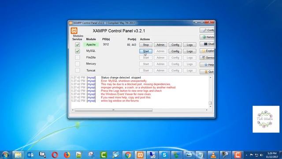The height and width of the screenshot is (159, 282).
Task: Open Apache Config options
Action: tap(175, 45)
